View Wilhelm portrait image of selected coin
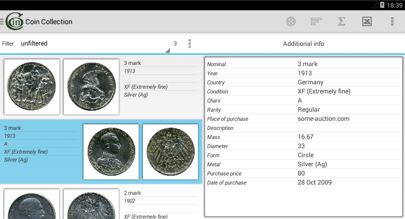The width and height of the screenshot is (405, 219). [x=111, y=152]
